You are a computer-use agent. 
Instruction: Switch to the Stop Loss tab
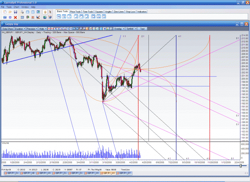130,12
